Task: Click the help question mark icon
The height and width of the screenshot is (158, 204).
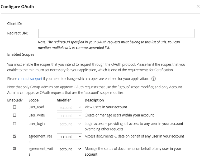Action: (x=153, y=79)
